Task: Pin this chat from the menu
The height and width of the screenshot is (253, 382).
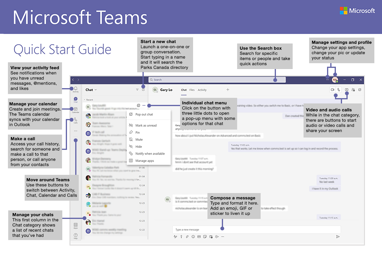Action: pyautogui.click(x=149, y=133)
